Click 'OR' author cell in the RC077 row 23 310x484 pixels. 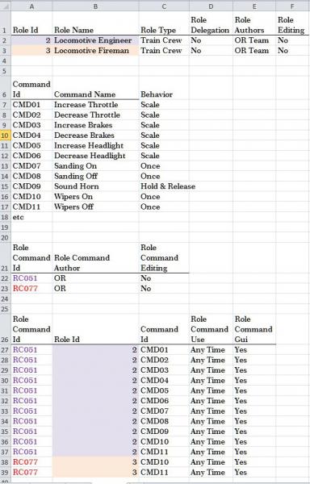point(96,288)
